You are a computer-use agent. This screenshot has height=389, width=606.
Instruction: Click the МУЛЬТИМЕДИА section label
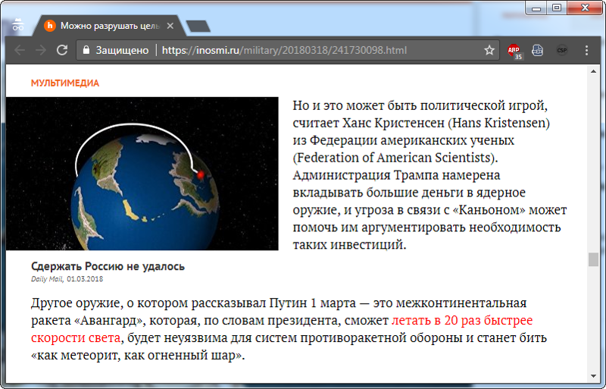[65, 83]
